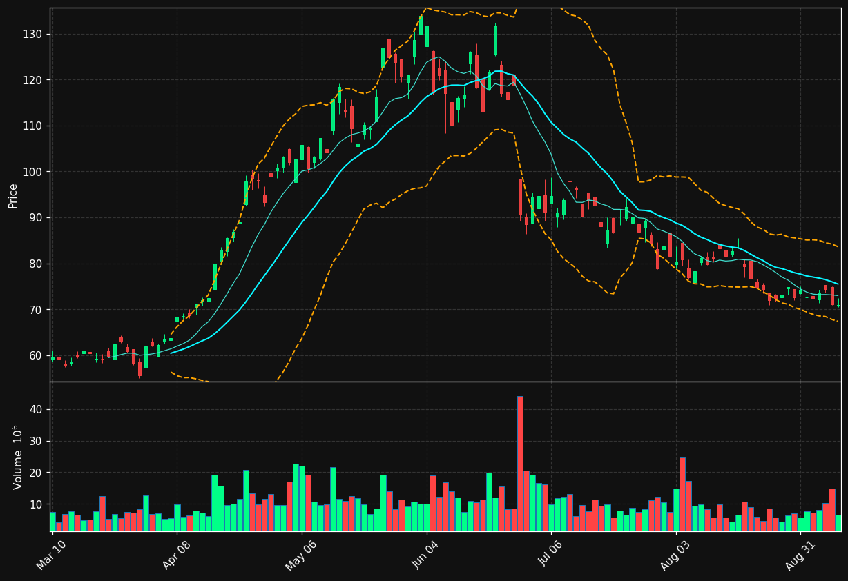Select the 70 price tick label
Image resolution: width=848 pixels, height=581 pixels.
click(x=35, y=310)
